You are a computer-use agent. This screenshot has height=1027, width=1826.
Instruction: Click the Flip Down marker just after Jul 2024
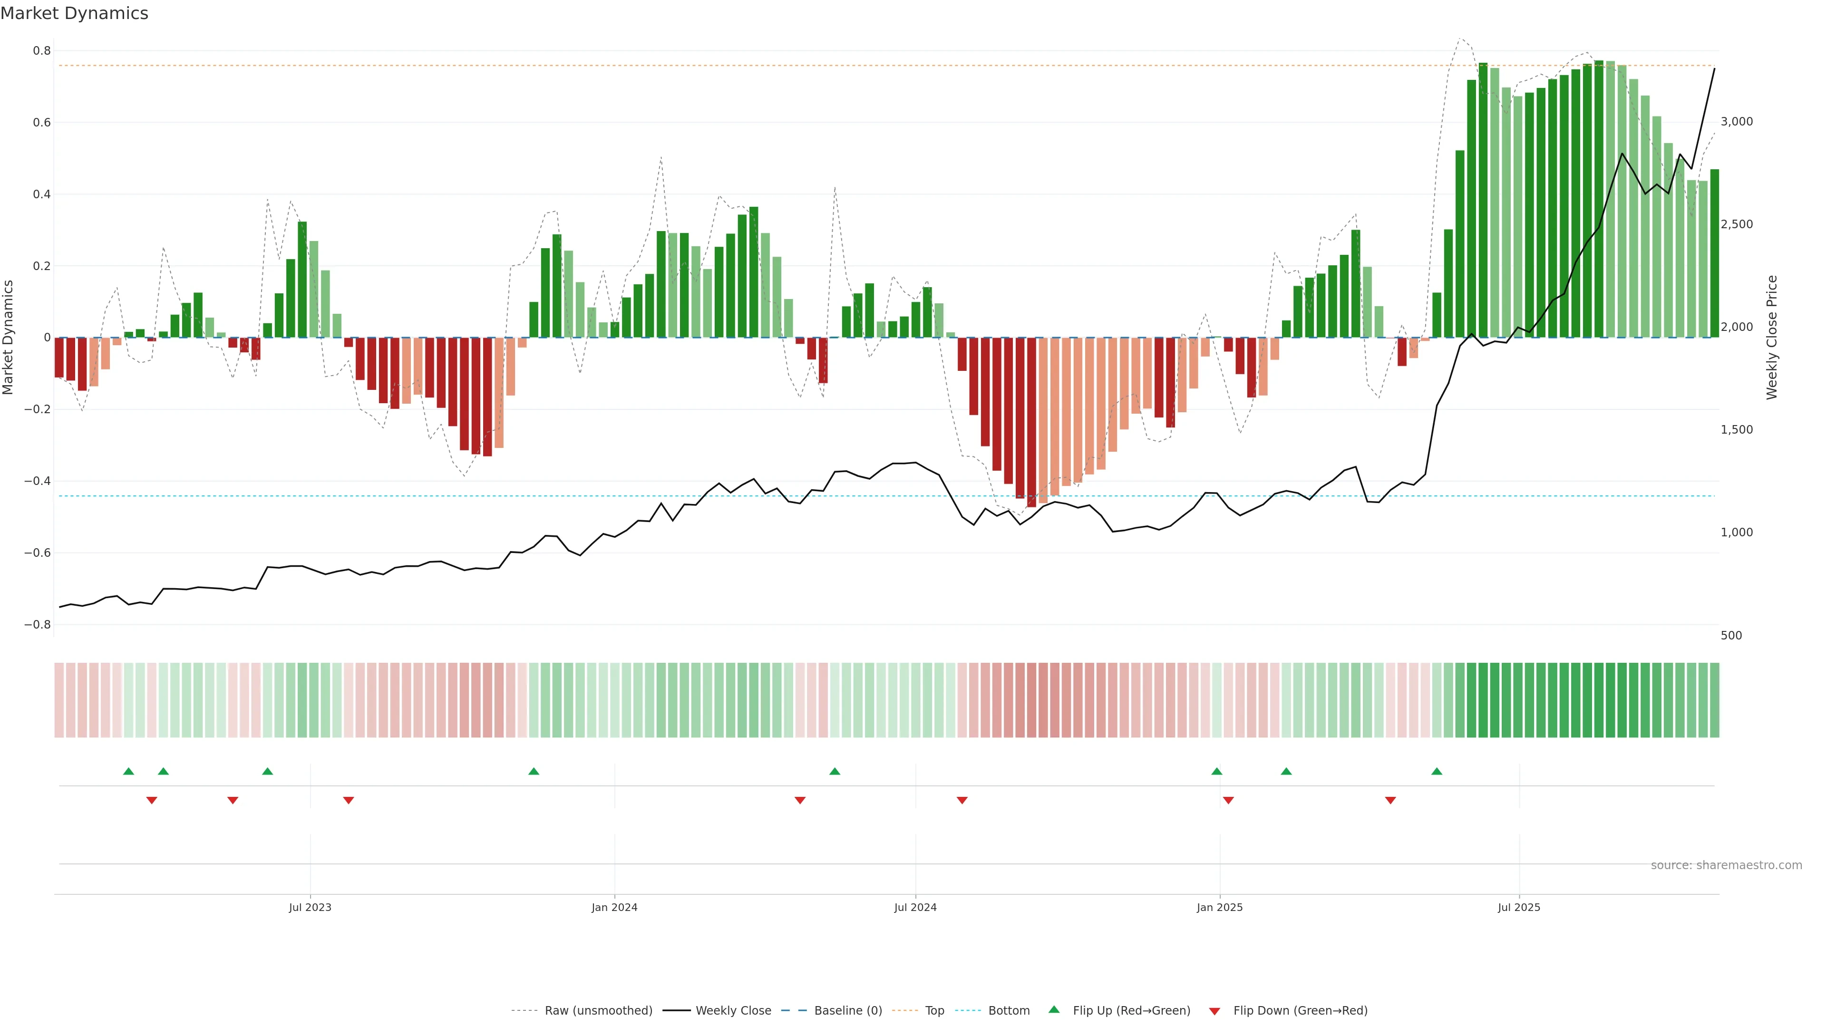pyautogui.click(x=962, y=800)
